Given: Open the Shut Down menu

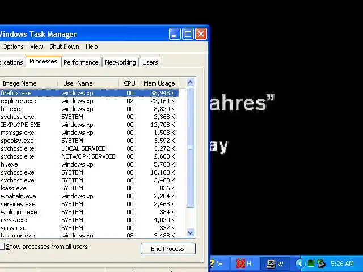Looking at the screenshot, I should [64, 46].
